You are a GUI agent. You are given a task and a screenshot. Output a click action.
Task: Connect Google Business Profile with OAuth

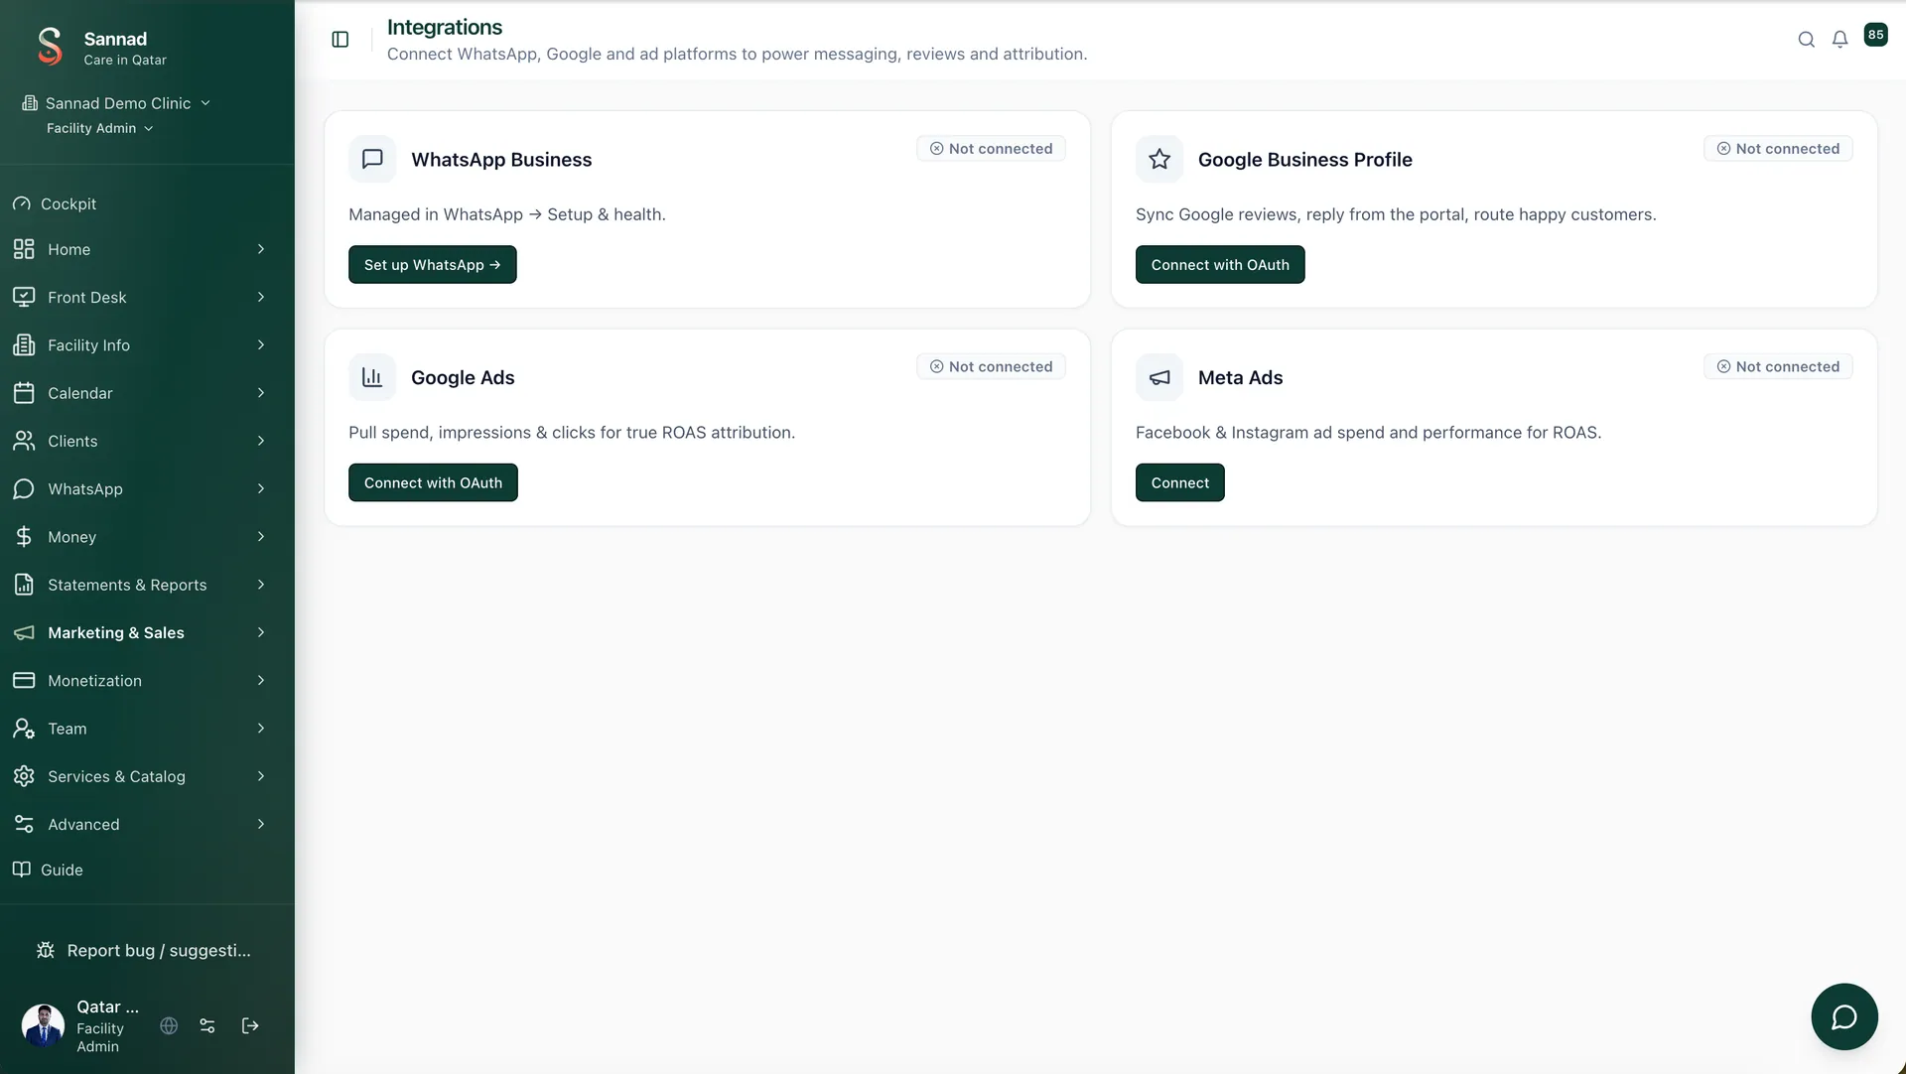[x=1220, y=265]
